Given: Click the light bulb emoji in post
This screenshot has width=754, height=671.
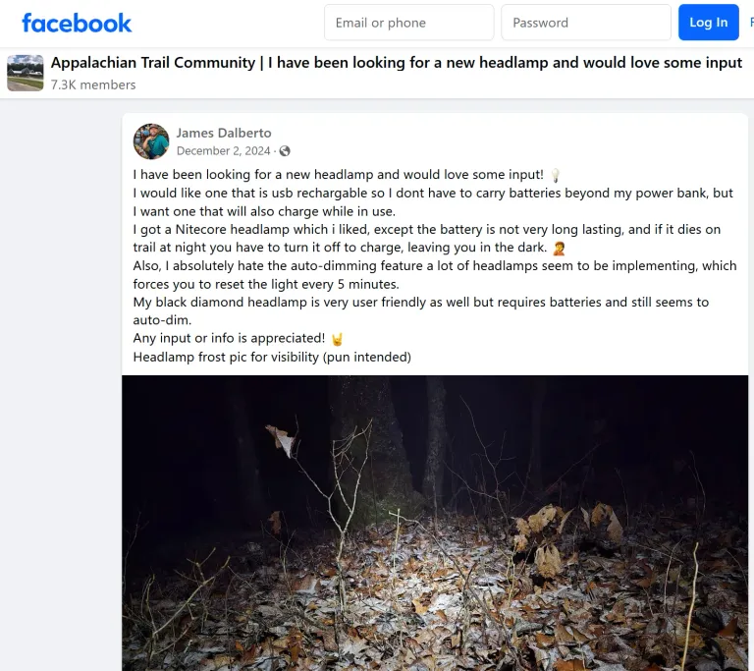Looking at the screenshot, I should pos(555,175).
